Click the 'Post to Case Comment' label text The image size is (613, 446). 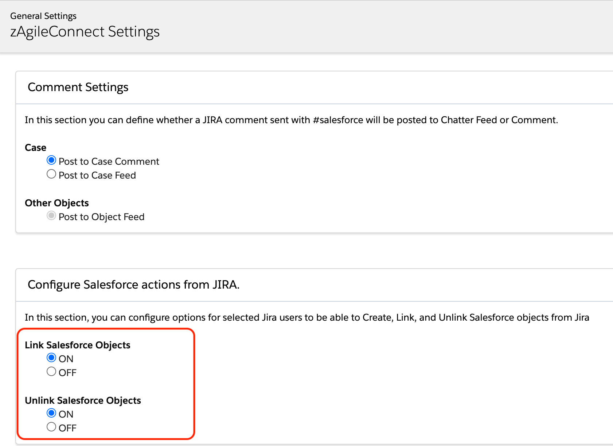coord(109,161)
